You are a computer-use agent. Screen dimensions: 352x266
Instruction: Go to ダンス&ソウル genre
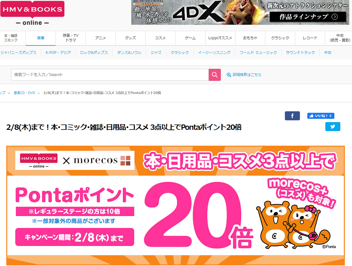(129, 52)
